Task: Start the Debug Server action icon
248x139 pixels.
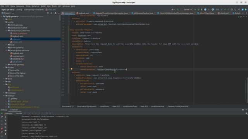Action: tap(198, 10)
